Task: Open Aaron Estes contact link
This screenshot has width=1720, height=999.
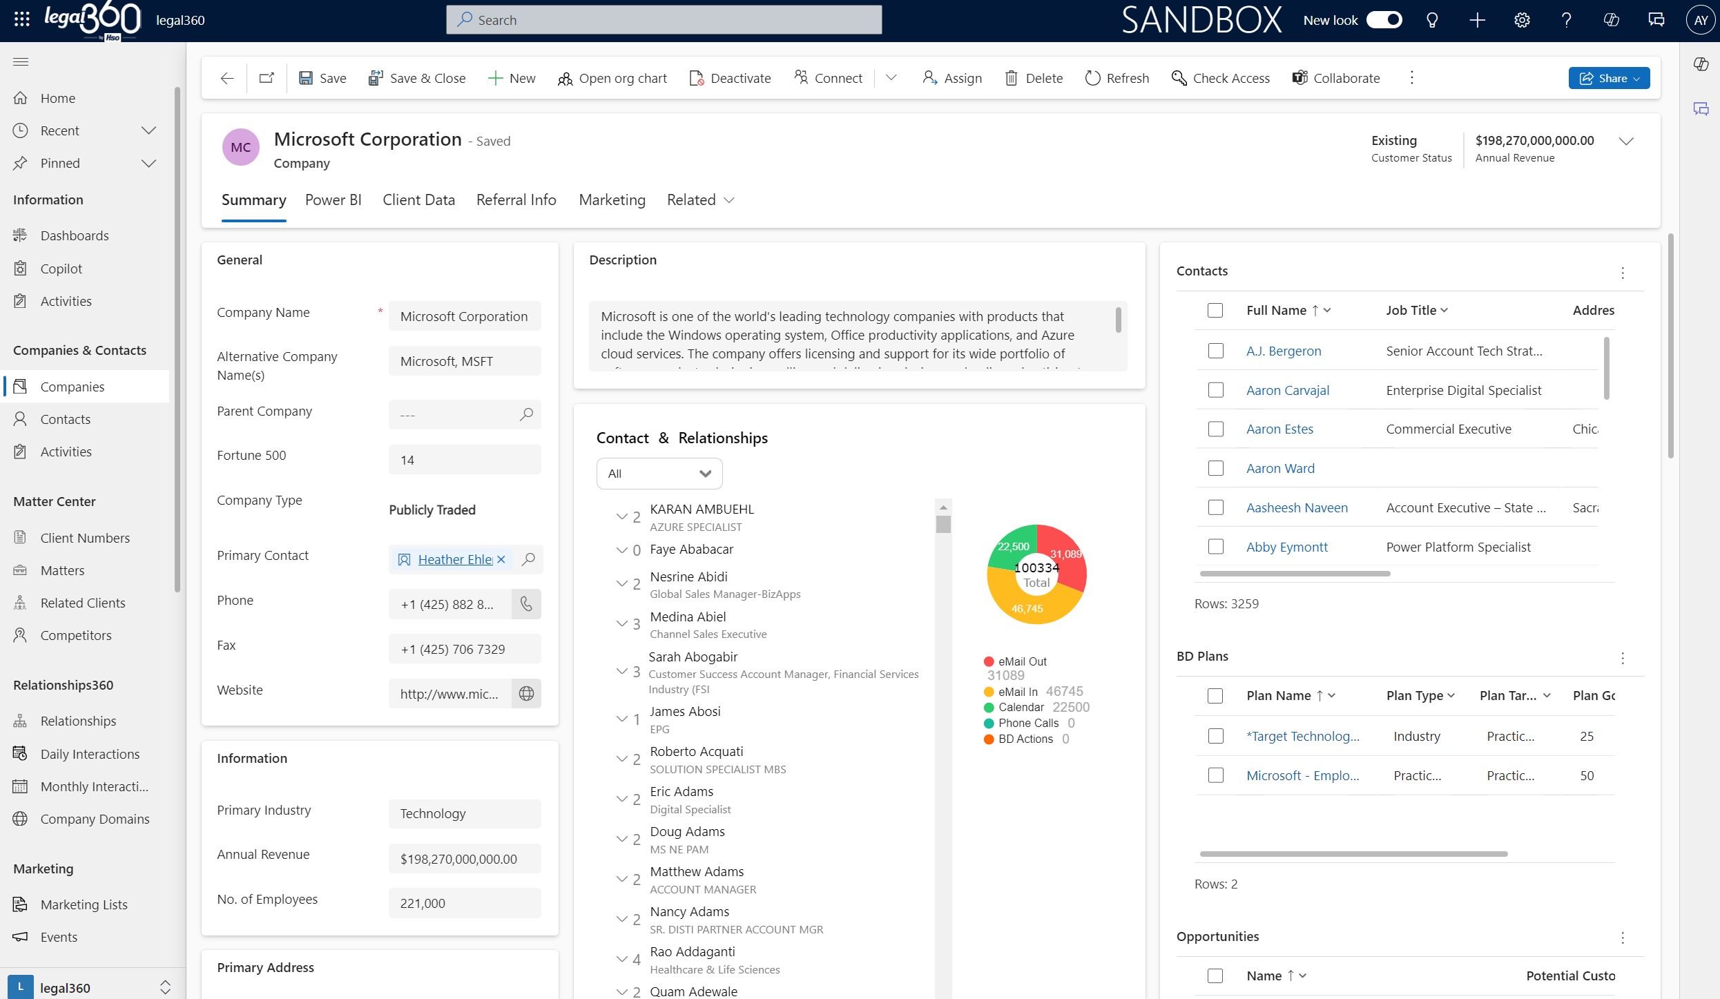Action: click(1279, 429)
